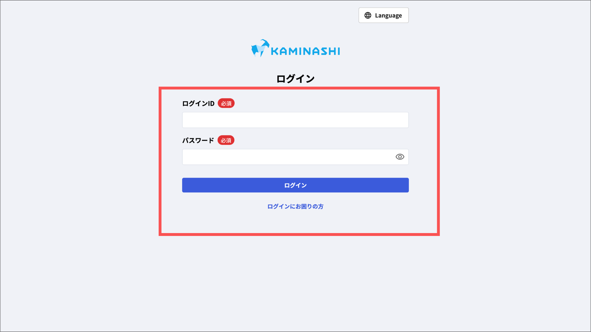Click the KAMINASHI wordmark text

[x=305, y=51]
